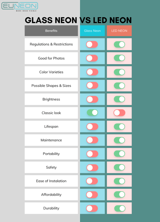Click the Maintenance row label
The width and height of the screenshot is (160, 222).
[51, 140]
